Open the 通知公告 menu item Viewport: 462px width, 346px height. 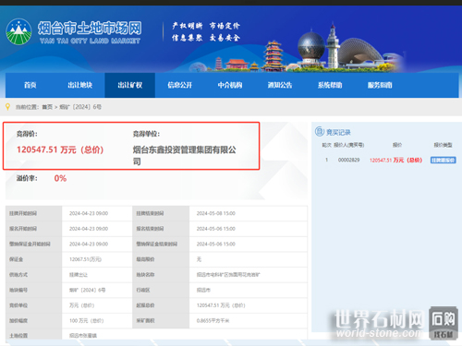(280, 85)
